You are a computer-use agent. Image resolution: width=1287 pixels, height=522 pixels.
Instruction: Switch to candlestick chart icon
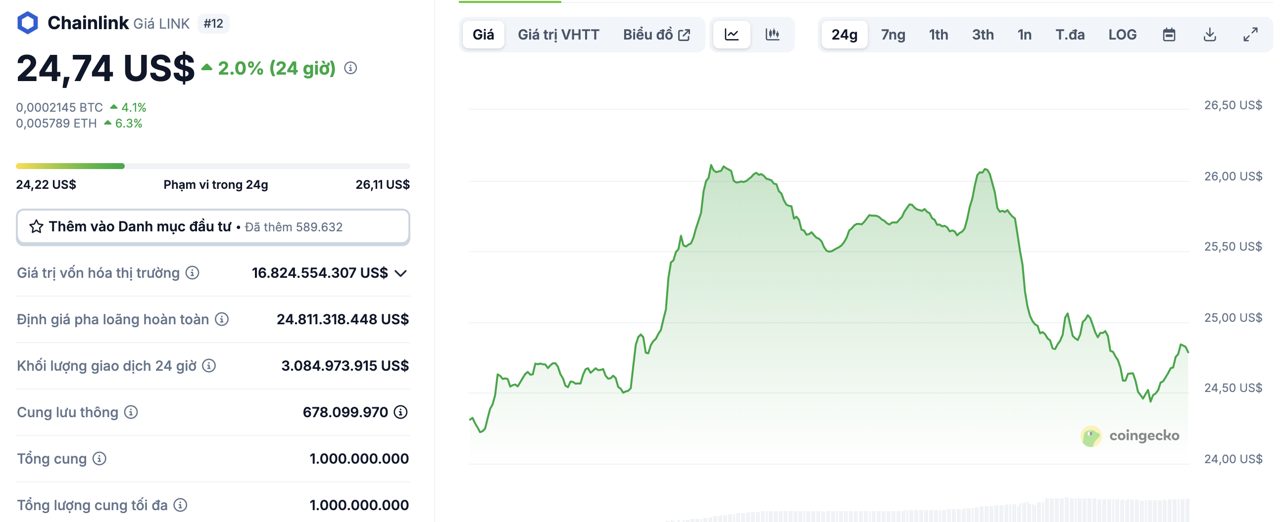(x=772, y=35)
